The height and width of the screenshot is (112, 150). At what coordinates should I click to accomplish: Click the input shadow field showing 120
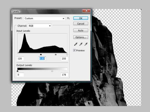(x=20, y=58)
